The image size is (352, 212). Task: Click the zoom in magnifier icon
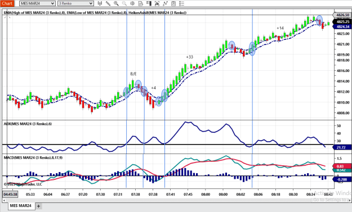point(116,3)
